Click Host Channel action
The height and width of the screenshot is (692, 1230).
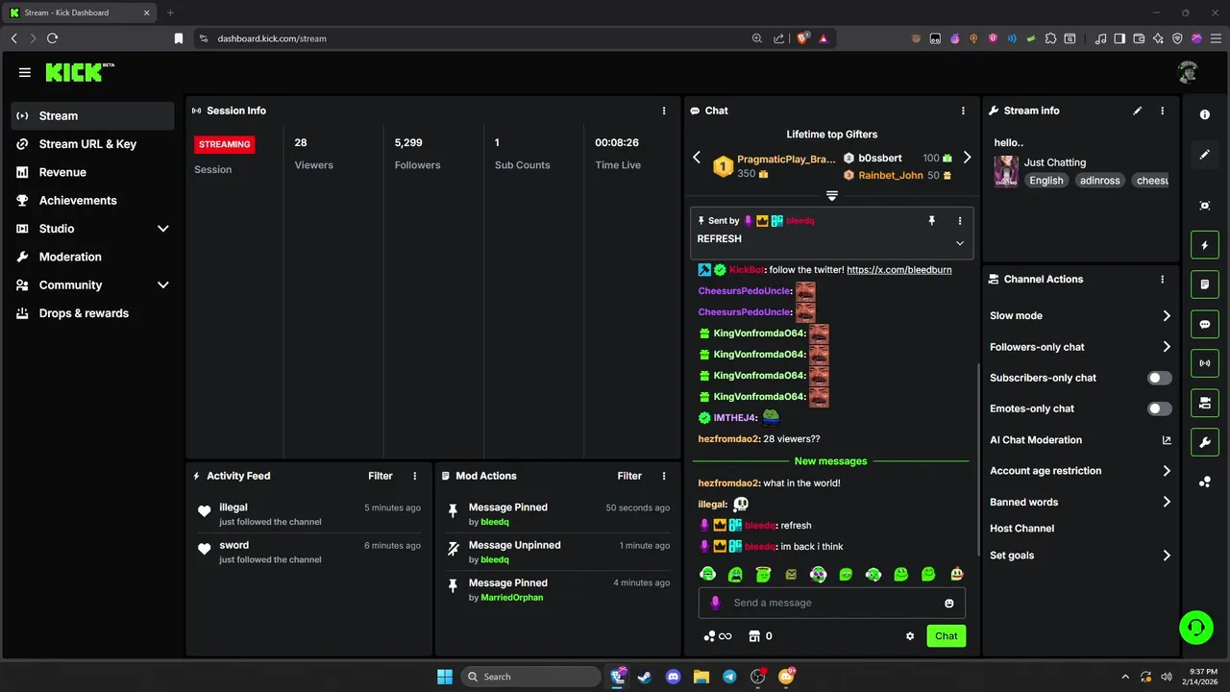(x=1021, y=529)
